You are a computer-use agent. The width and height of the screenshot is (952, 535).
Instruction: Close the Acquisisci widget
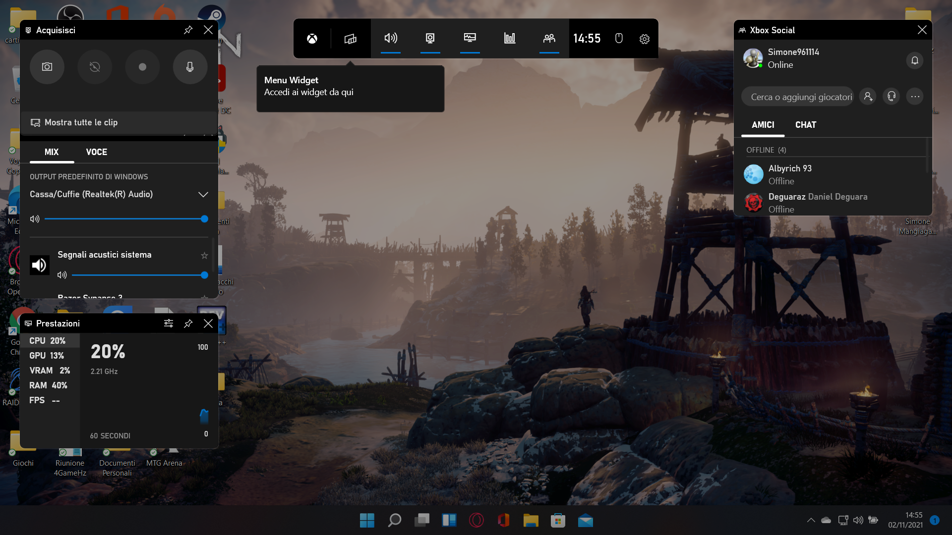click(x=208, y=30)
